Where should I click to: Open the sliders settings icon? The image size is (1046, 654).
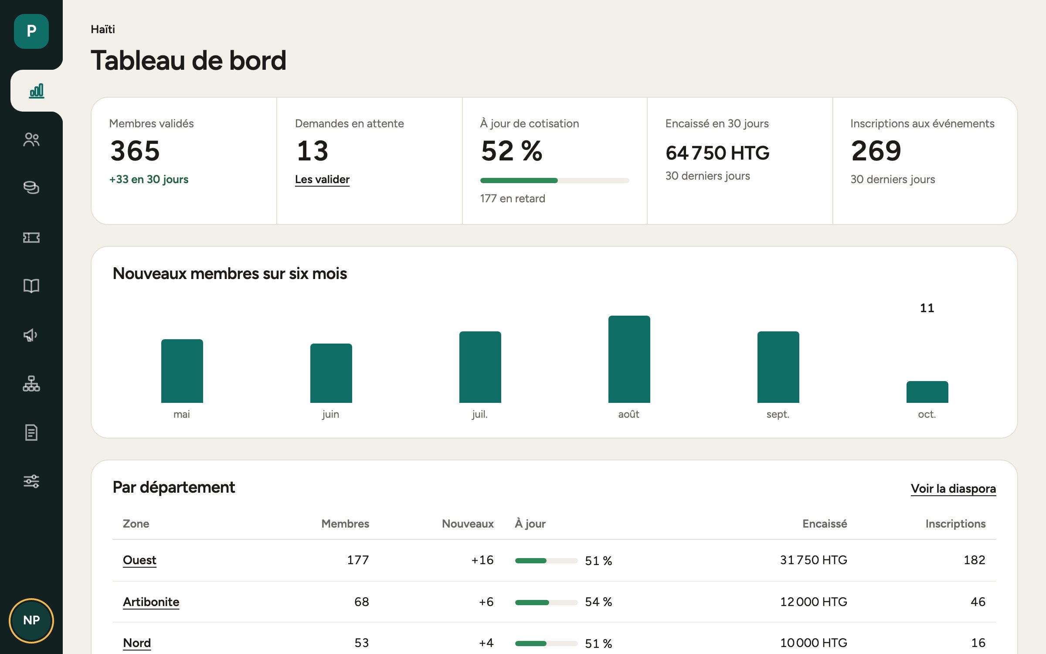pos(31,481)
